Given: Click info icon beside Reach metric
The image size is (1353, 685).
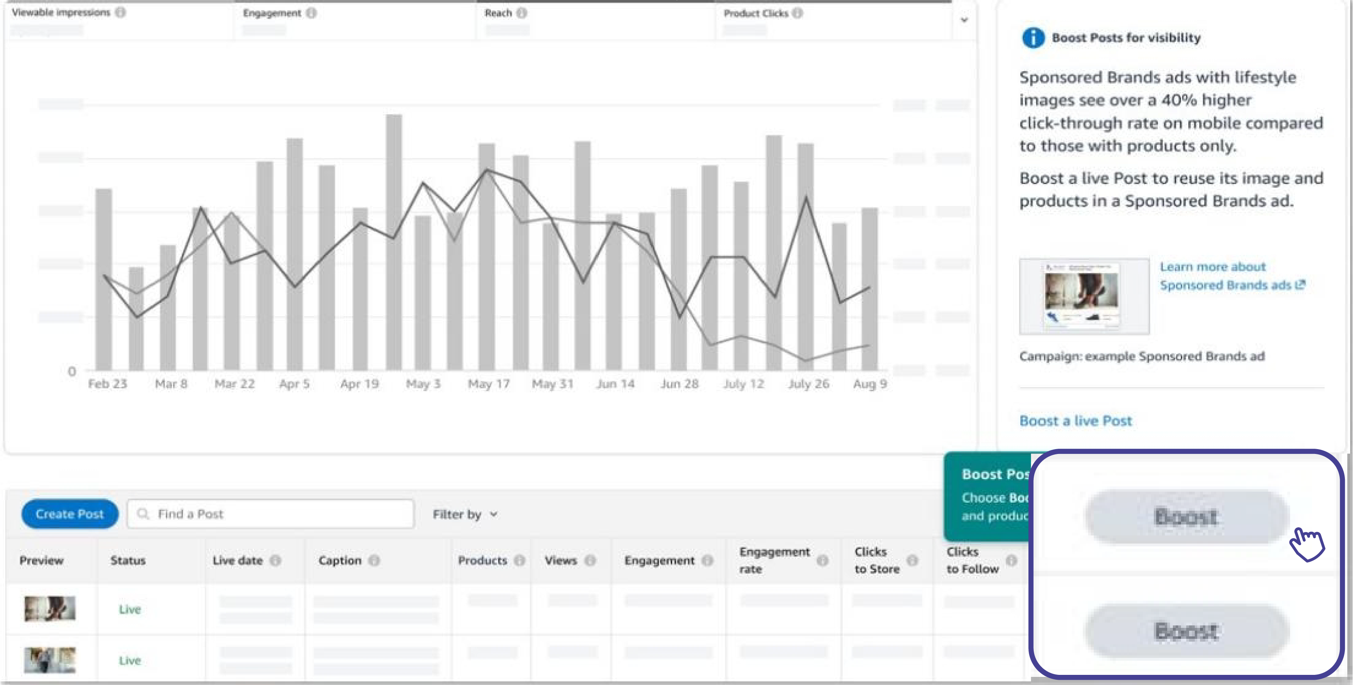Looking at the screenshot, I should click(521, 13).
